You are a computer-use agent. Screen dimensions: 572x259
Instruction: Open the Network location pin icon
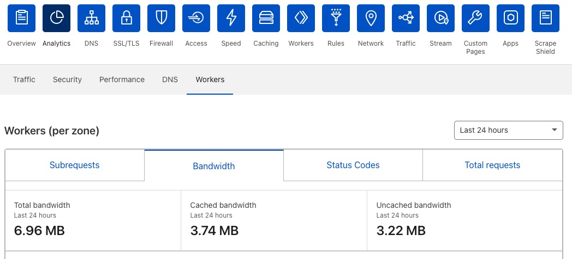tap(371, 18)
